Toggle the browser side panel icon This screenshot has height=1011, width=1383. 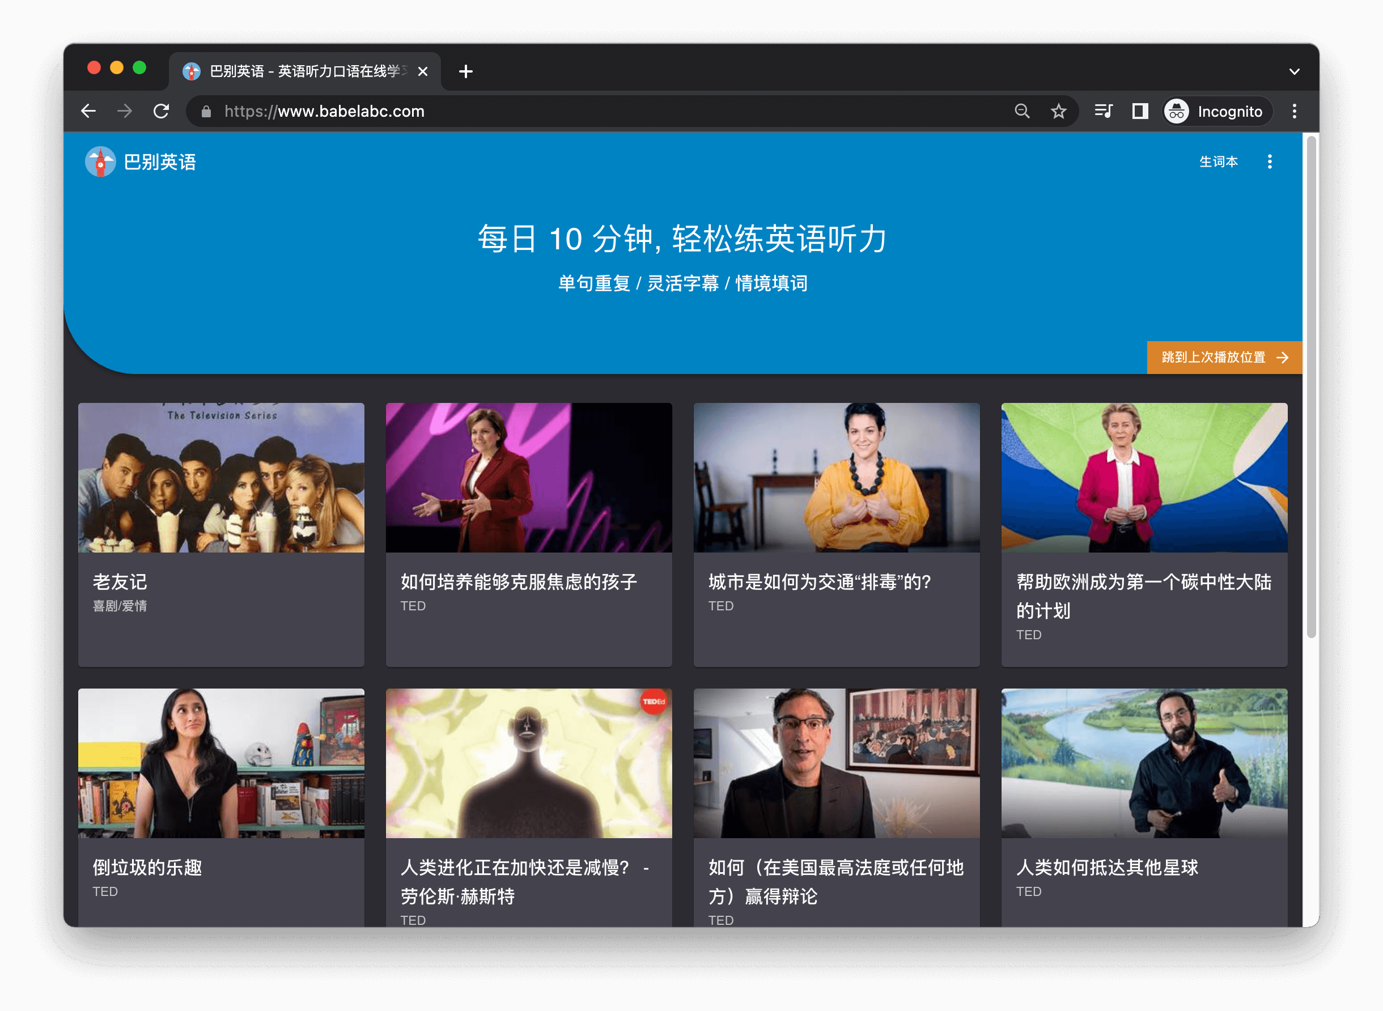point(1139,112)
